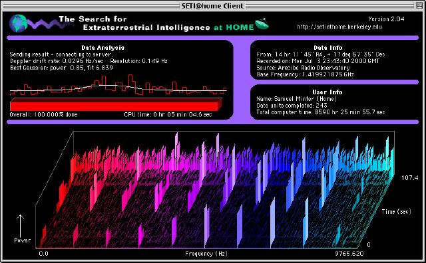Click the purple wave signal graphic

pos(48,25)
